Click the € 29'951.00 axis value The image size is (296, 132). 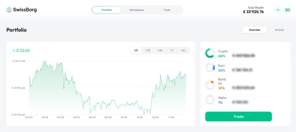tap(19, 88)
